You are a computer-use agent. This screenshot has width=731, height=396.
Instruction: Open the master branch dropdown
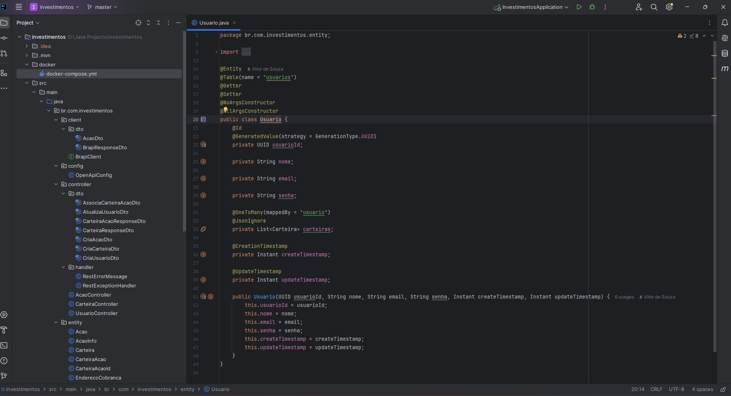coord(102,7)
